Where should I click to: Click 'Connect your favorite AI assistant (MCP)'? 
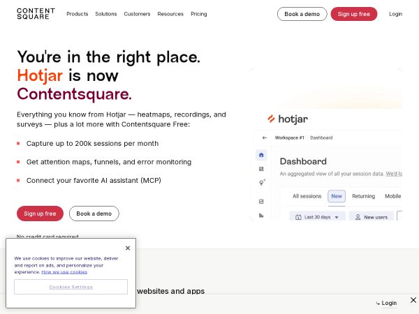tap(94, 180)
